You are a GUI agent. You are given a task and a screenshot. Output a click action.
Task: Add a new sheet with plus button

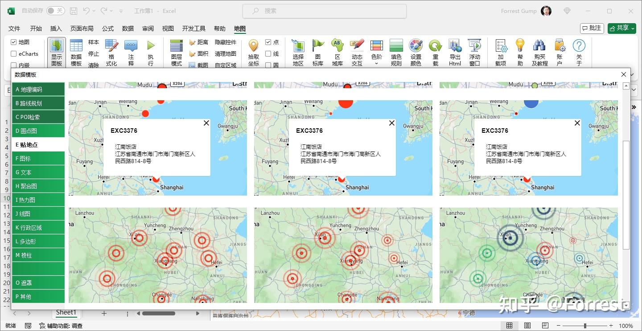tap(104, 313)
